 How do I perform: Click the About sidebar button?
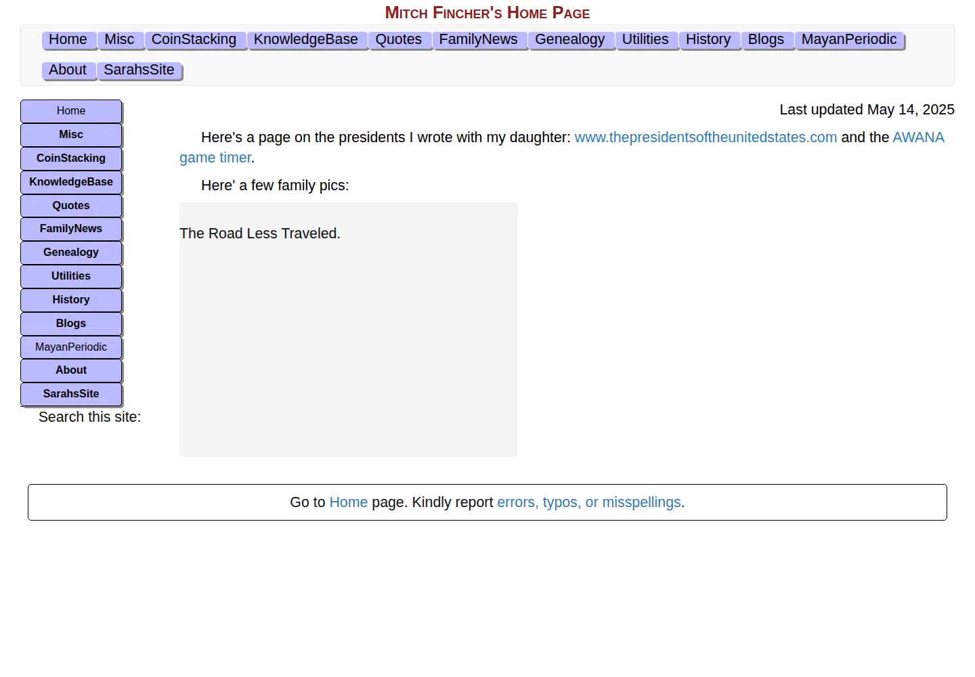tap(71, 370)
